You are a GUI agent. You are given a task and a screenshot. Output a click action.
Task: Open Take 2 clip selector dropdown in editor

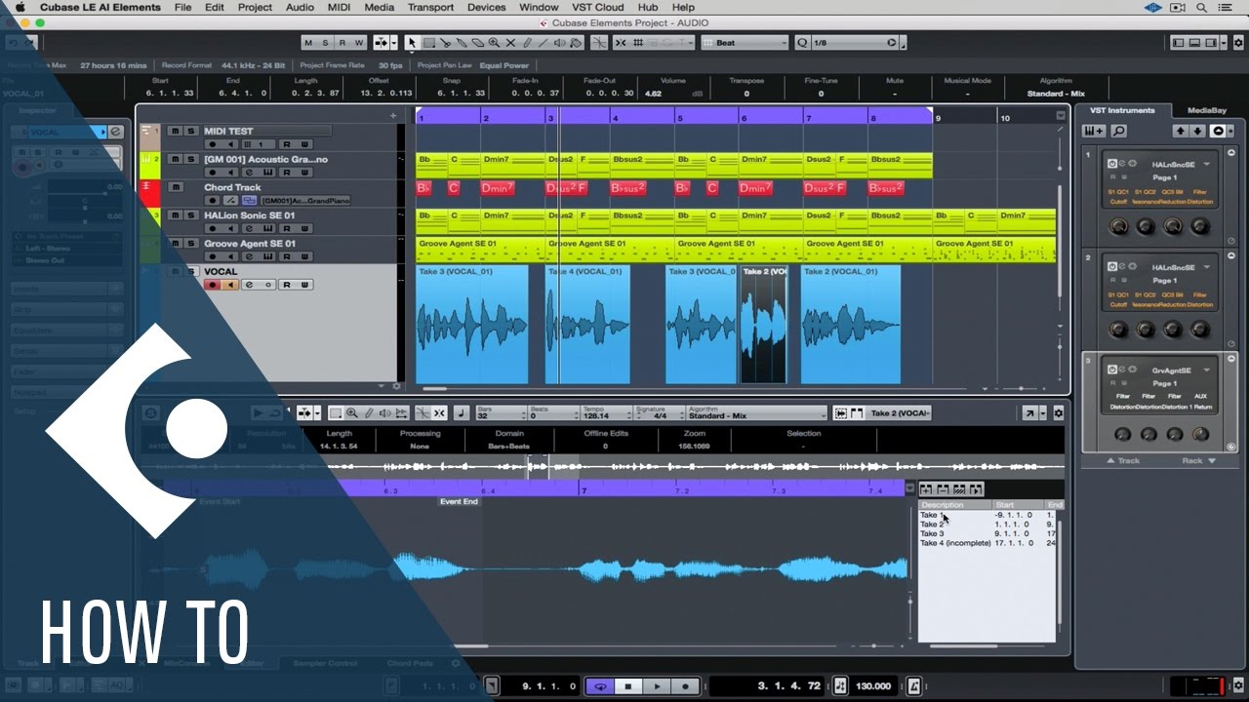coord(899,413)
